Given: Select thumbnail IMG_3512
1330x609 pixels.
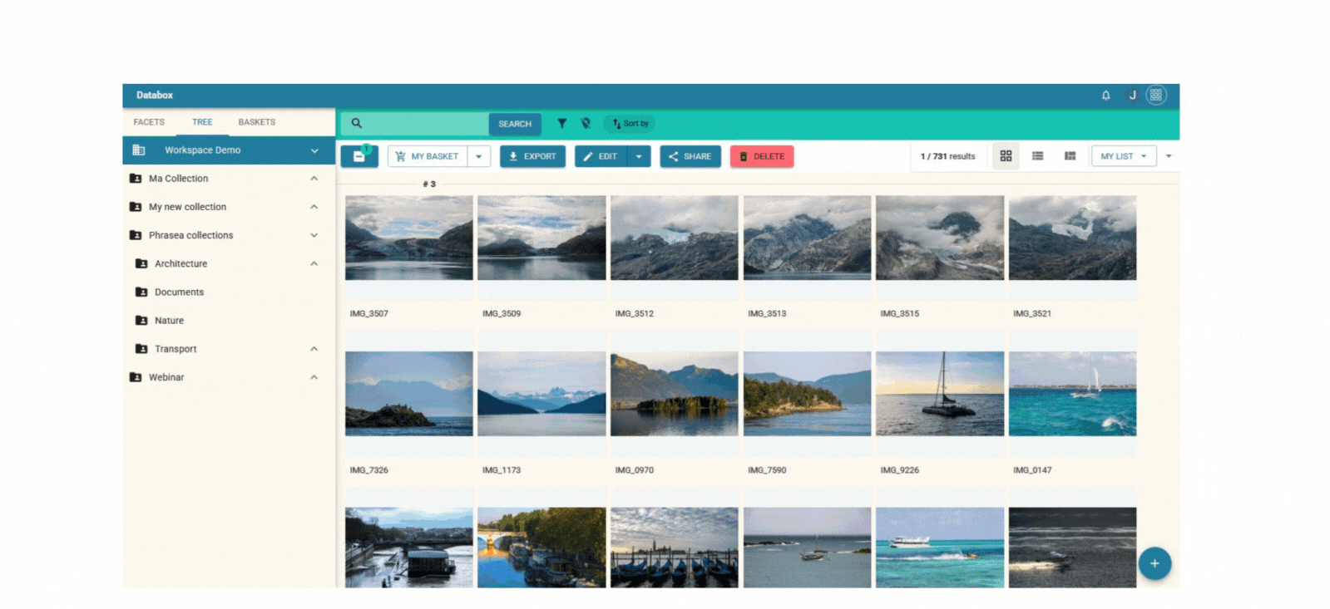Looking at the screenshot, I should pyautogui.click(x=675, y=238).
